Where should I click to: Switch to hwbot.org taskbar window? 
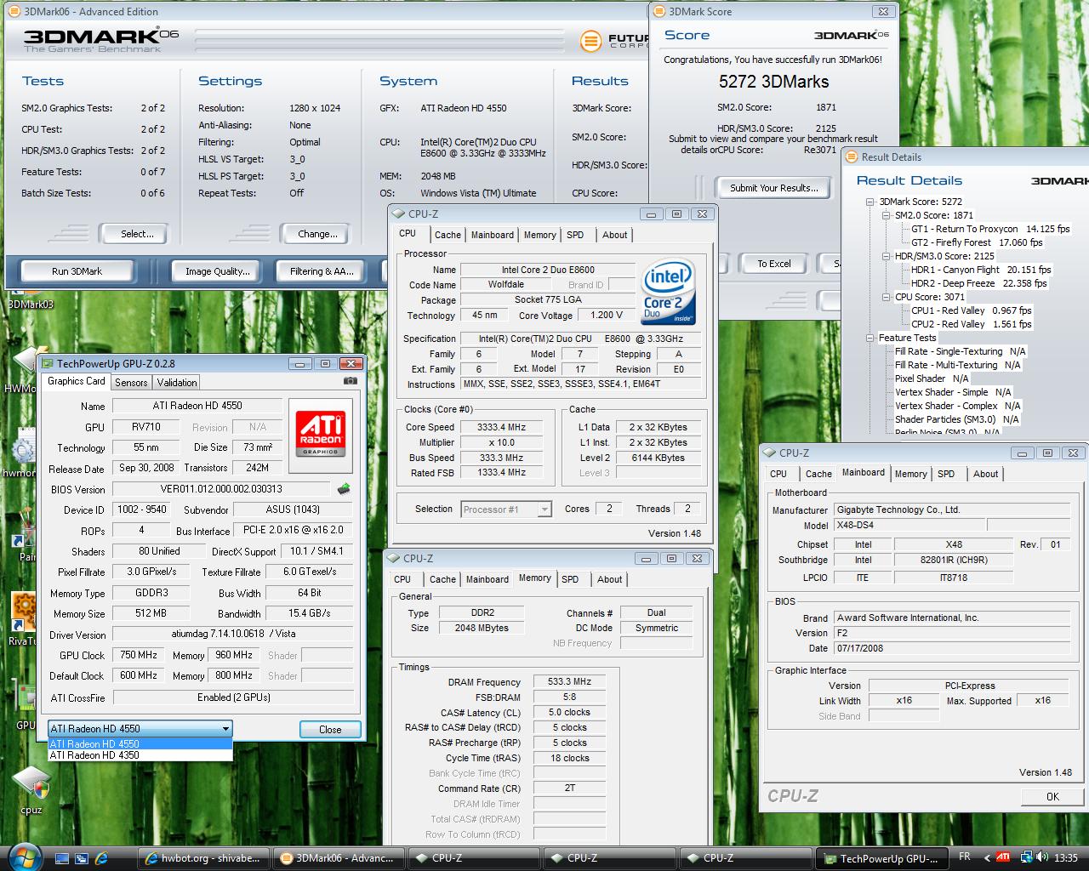(202, 858)
